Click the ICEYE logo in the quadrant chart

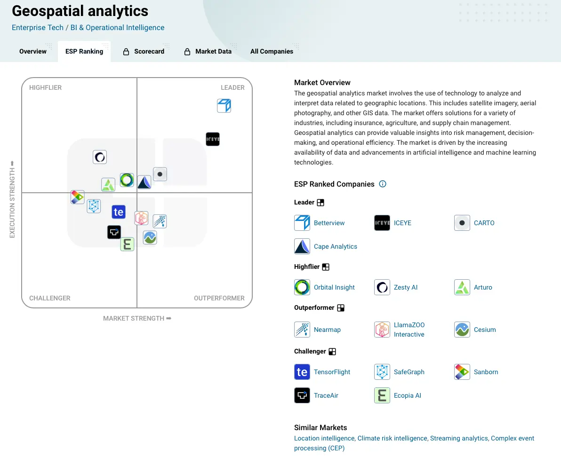[213, 139]
